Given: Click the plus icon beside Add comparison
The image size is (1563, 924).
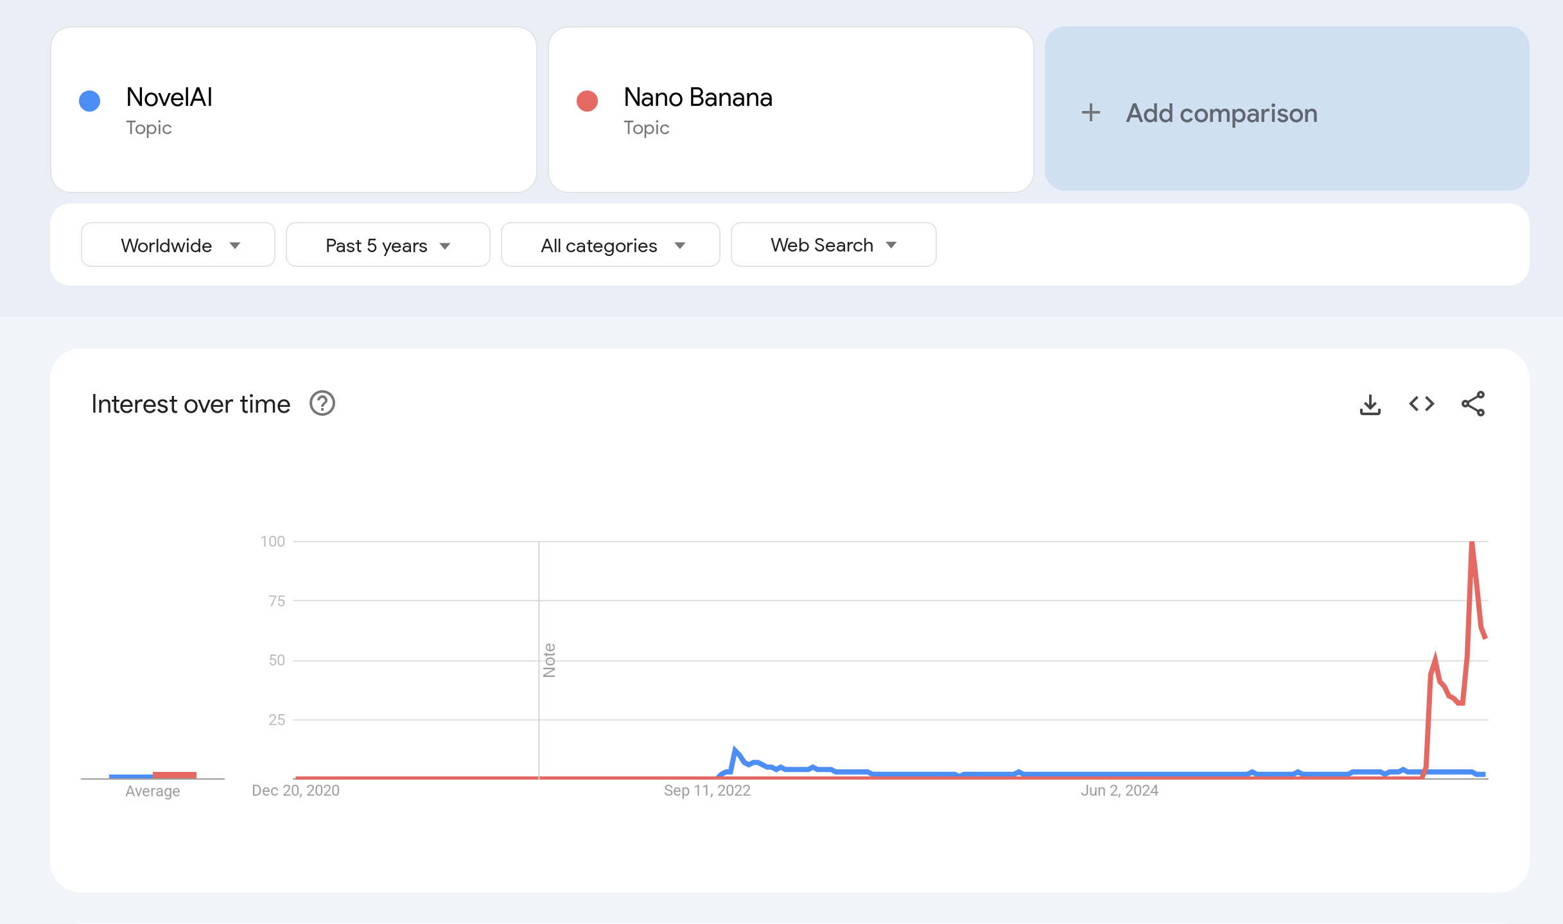Looking at the screenshot, I should click(x=1090, y=113).
